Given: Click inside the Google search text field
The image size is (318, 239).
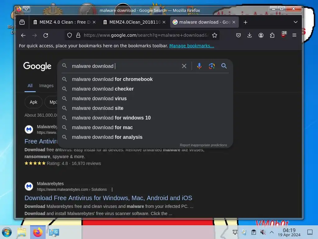Looking at the screenshot, I should coord(125,66).
